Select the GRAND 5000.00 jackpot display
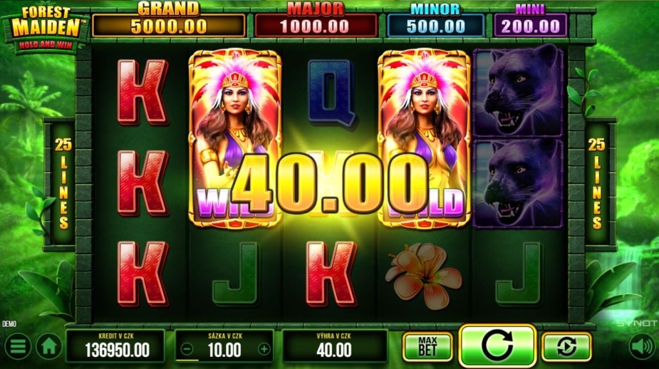 click(x=169, y=21)
